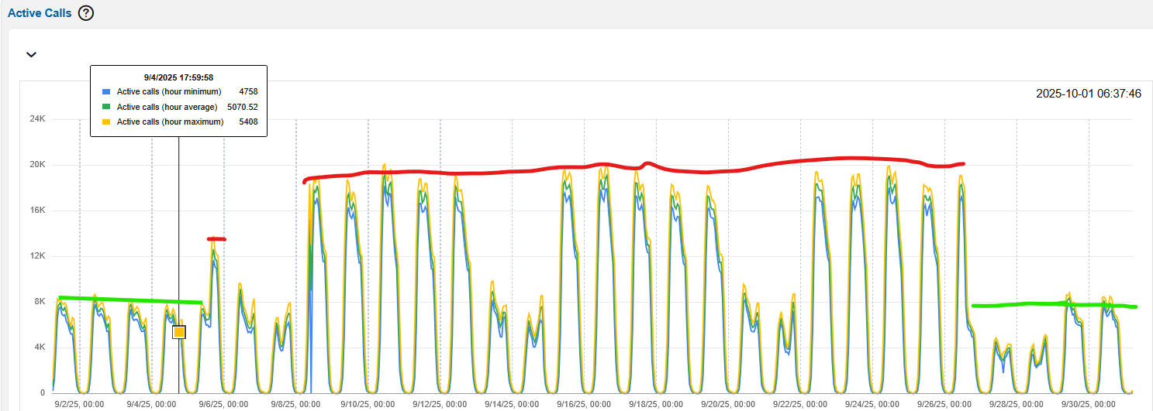The width and height of the screenshot is (1153, 411).
Task: Click the 9/6/25, 00:00 axis label
Action: (223, 404)
